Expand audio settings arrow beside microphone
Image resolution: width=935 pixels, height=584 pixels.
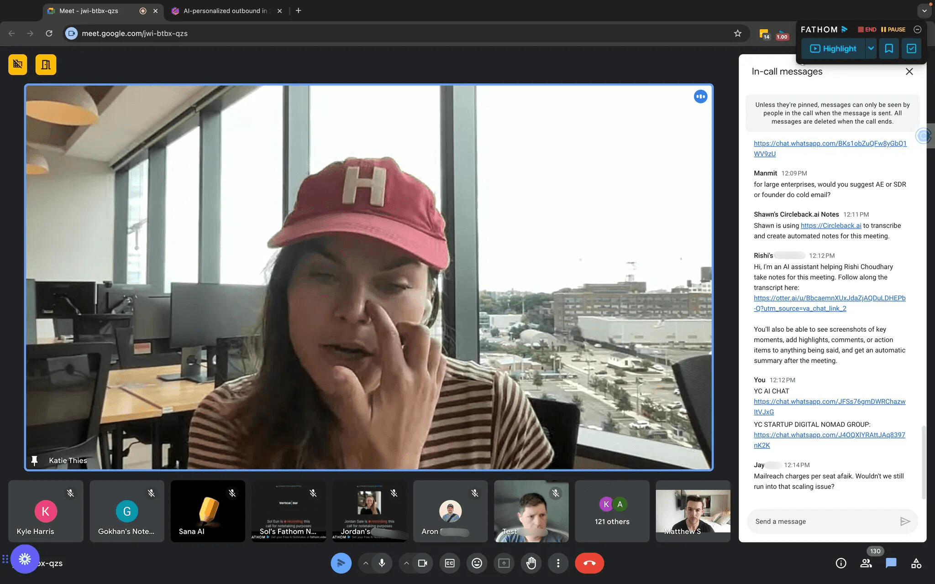366,563
